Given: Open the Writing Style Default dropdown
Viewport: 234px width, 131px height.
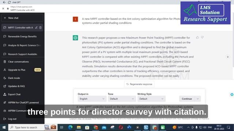Looking at the screenshot, I should point(151,99).
